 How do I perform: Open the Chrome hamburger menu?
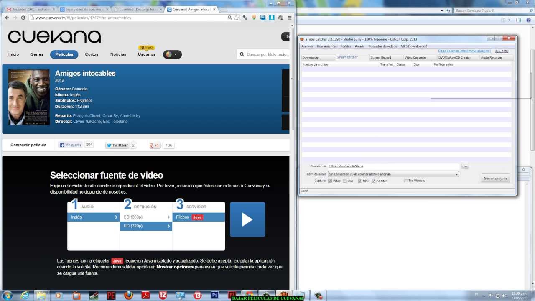(290, 18)
